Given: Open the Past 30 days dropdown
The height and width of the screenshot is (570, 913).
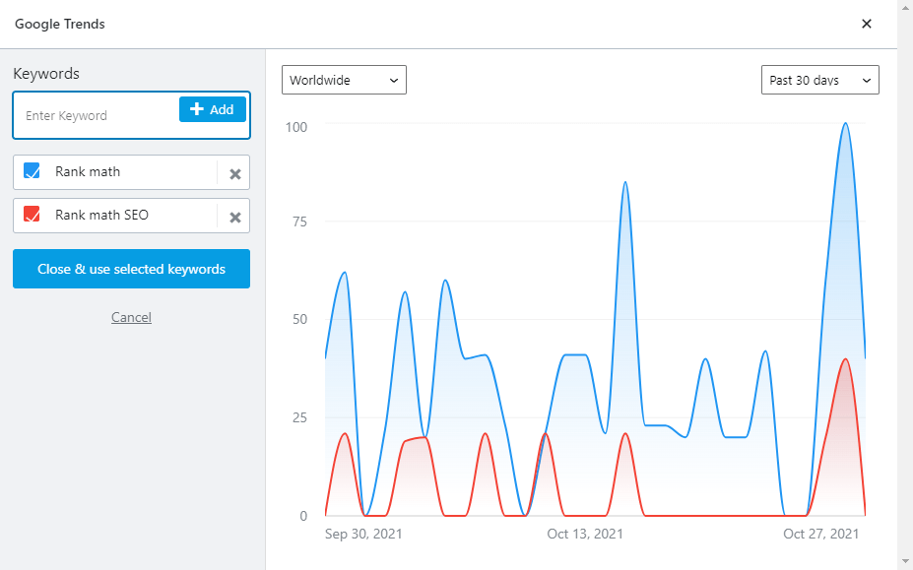Looking at the screenshot, I should (819, 80).
